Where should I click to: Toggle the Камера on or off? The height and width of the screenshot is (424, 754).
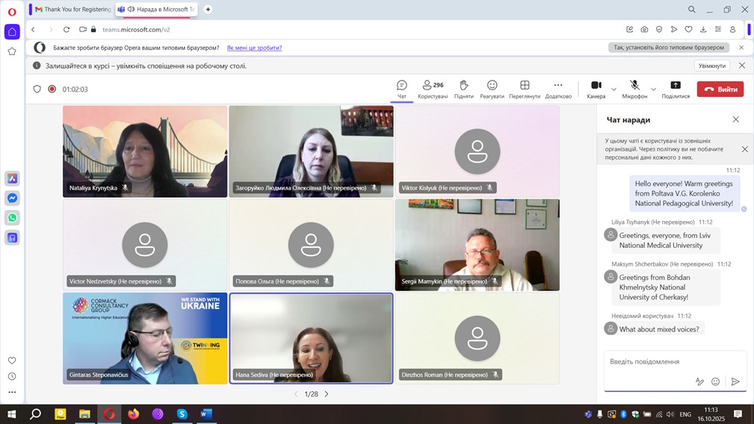click(x=596, y=89)
